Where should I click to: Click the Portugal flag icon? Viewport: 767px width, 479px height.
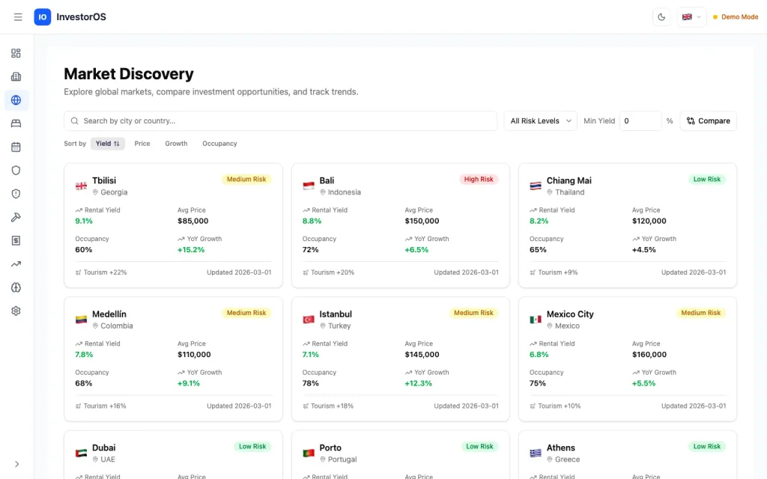(x=309, y=453)
